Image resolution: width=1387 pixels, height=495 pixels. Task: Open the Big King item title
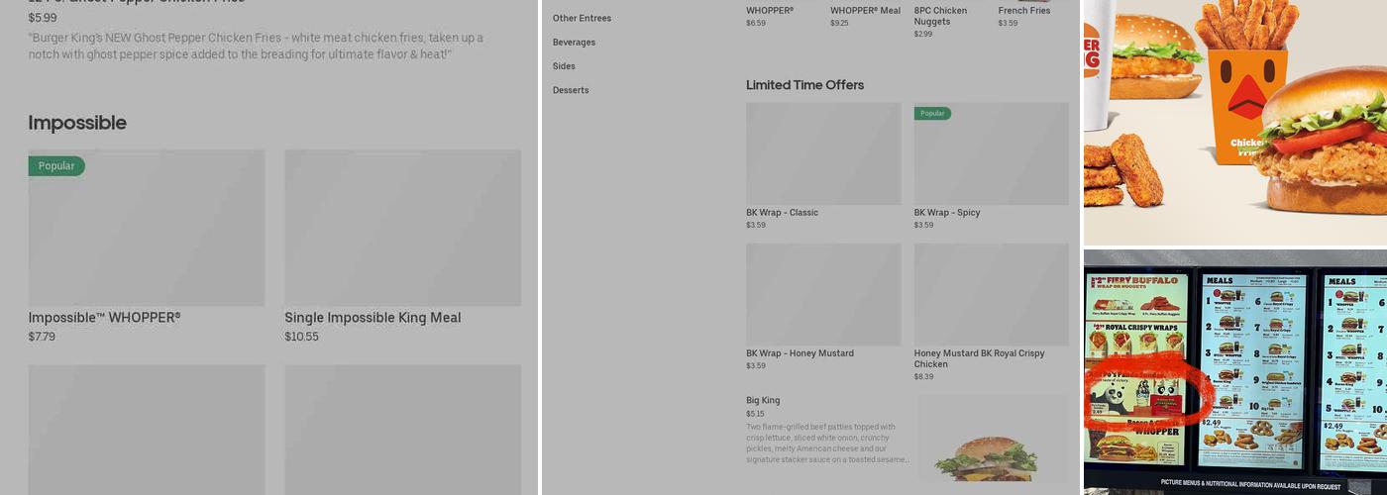763,401
